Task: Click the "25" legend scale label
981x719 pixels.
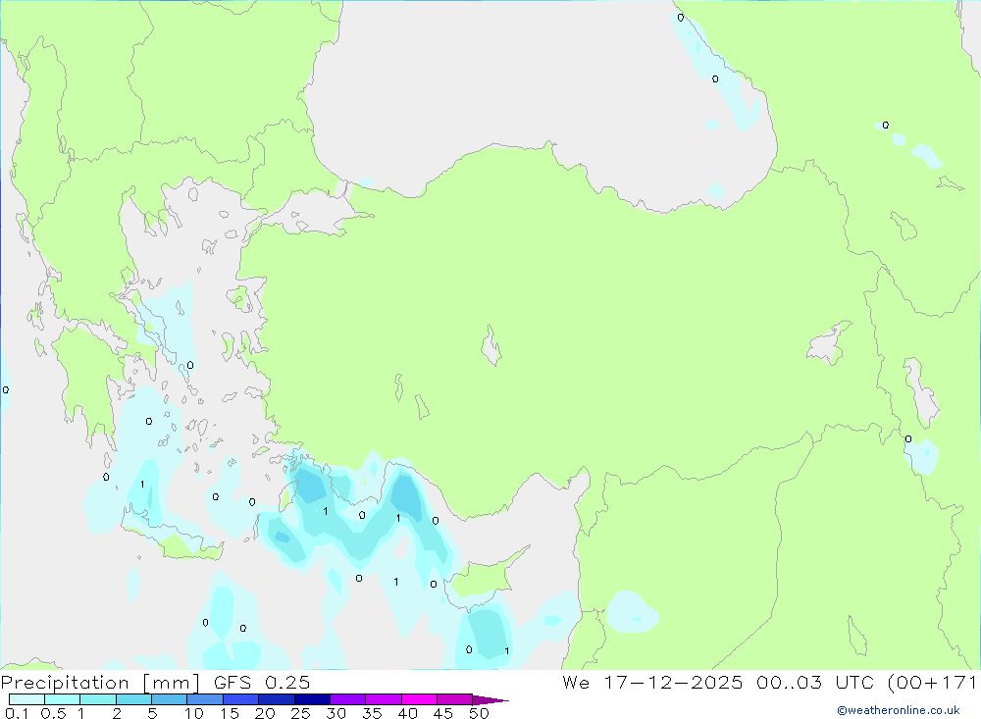Action: coord(301,713)
